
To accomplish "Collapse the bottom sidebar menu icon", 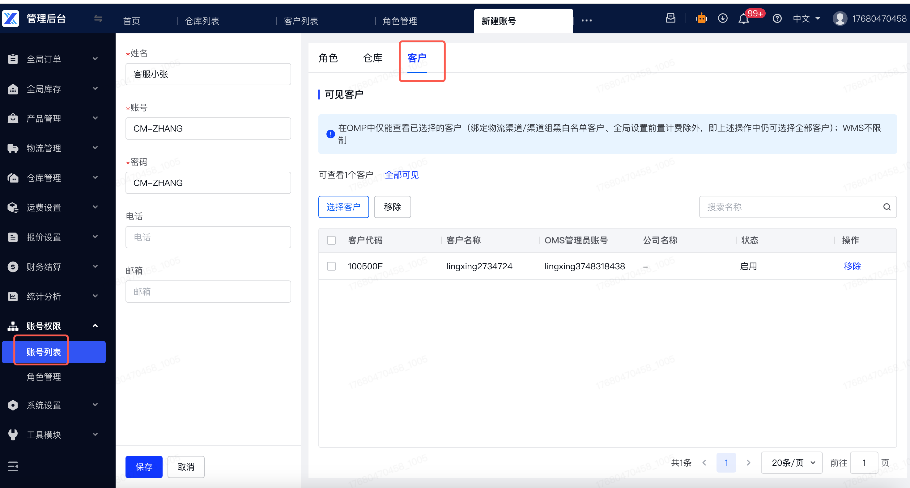I will coord(13,466).
